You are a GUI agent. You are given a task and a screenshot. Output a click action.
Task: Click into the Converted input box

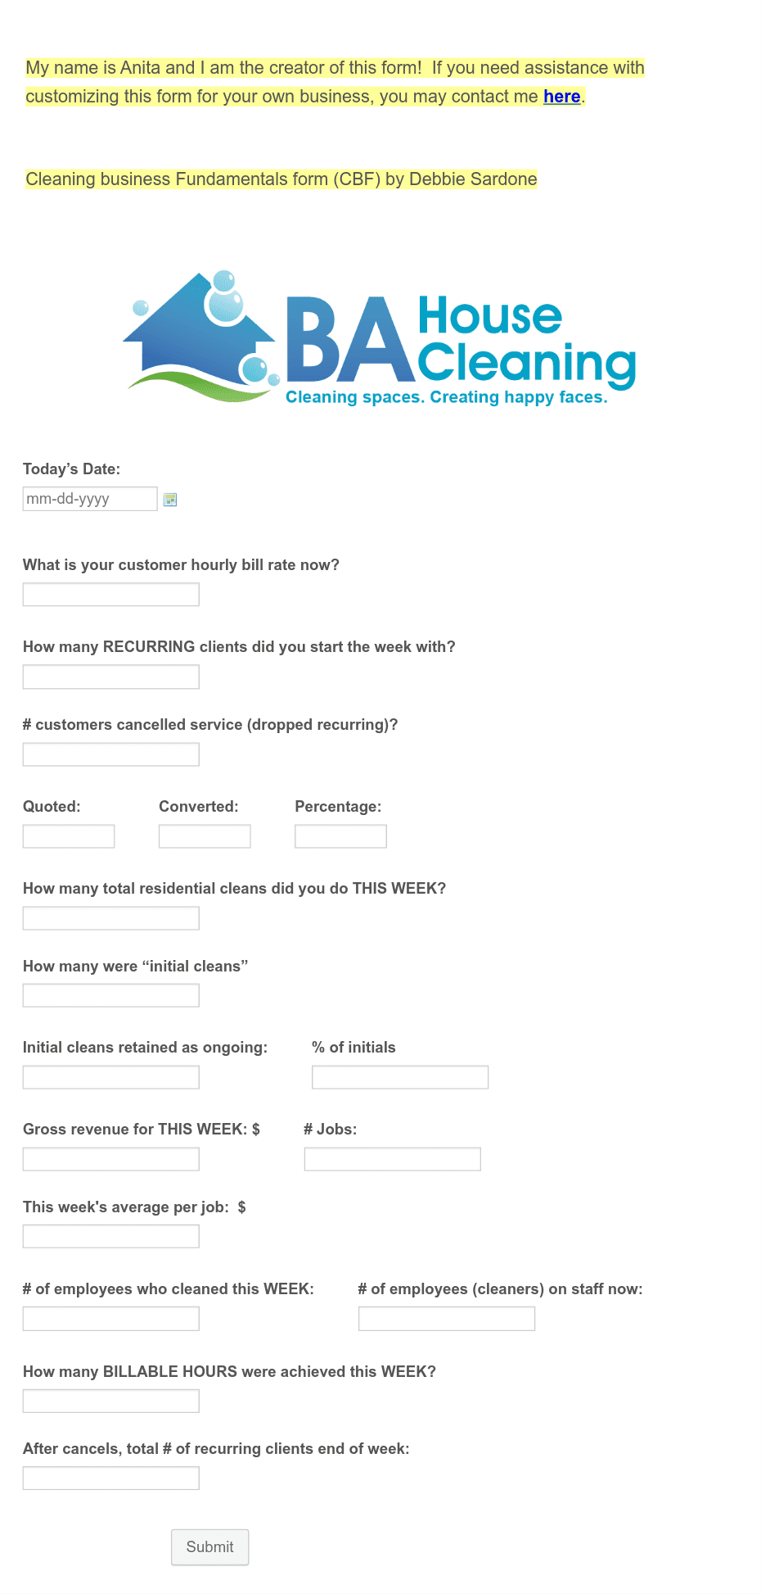(x=205, y=836)
